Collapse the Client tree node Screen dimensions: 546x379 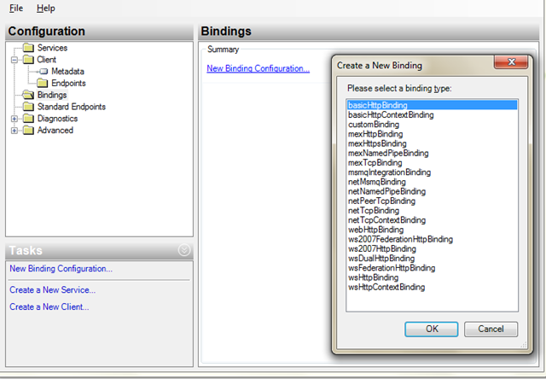[15, 60]
